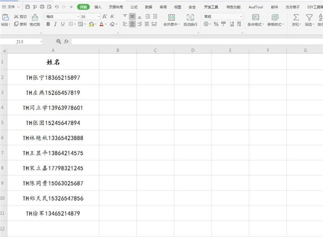The width and height of the screenshot is (323, 237).
Task: Toggle bold formatting
Action: click(x=48, y=24)
